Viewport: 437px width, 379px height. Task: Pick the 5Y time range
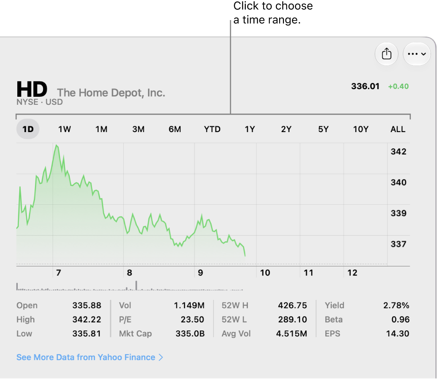[x=323, y=129]
